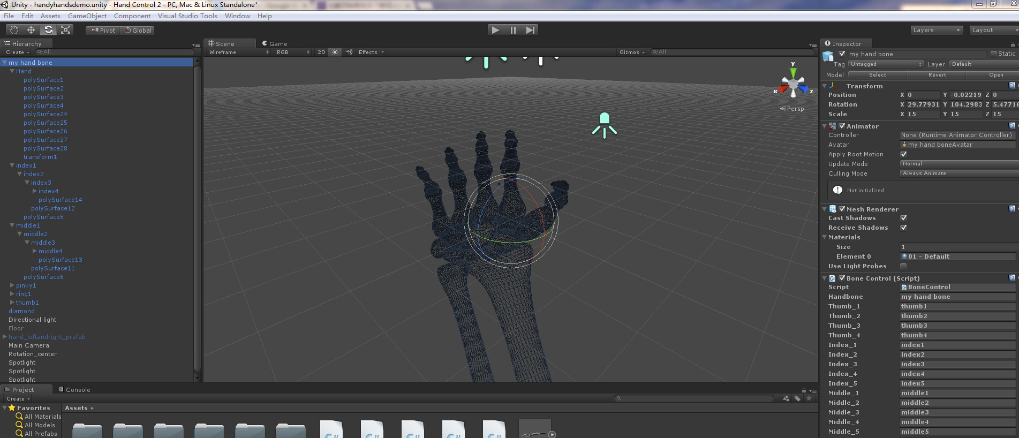1019x438 pixels.
Task: Enable the Static checkbox
Action: (x=994, y=54)
